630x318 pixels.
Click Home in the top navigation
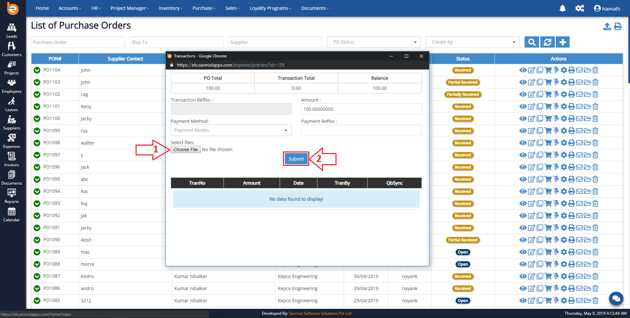pyautogui.click(x=42, y=8)
